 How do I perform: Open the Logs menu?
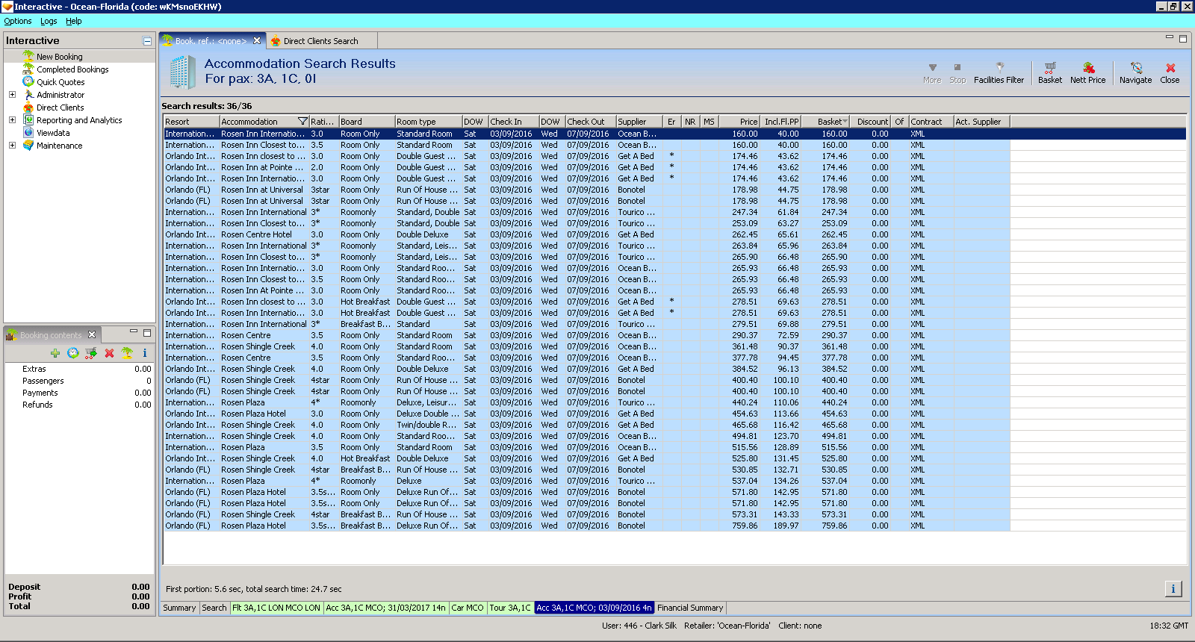49,22
